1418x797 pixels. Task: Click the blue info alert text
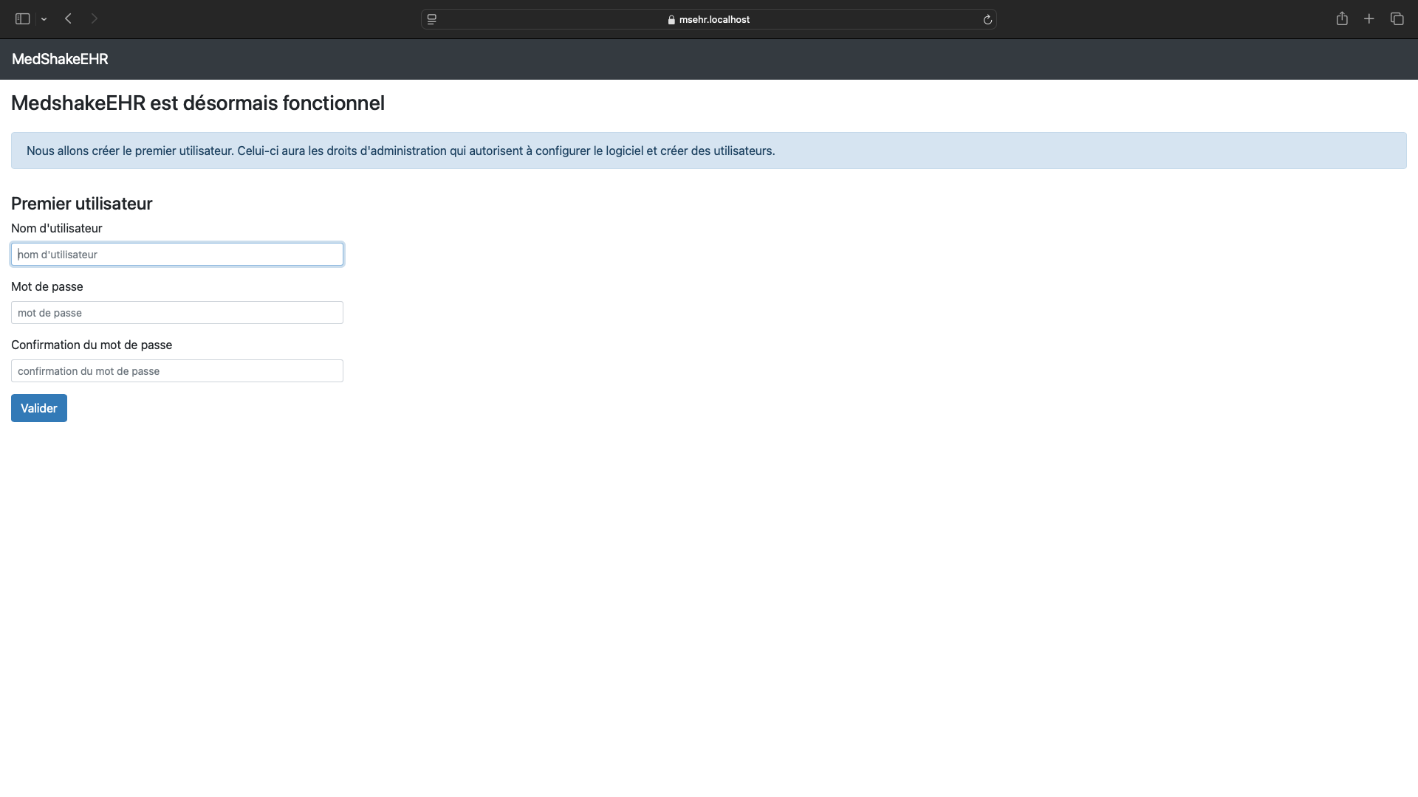[401, 151]
